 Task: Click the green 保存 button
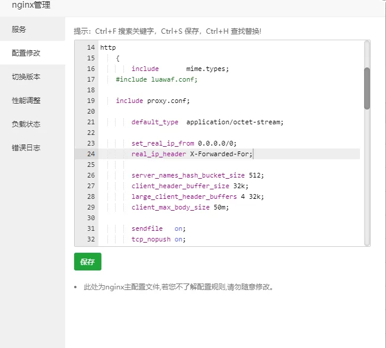tap(88, 262)
